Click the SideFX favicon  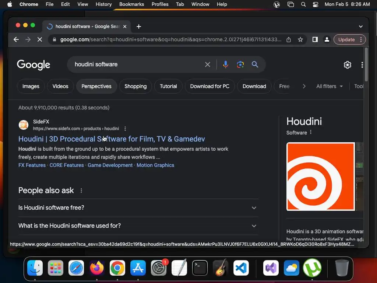[x=24, y=125]
